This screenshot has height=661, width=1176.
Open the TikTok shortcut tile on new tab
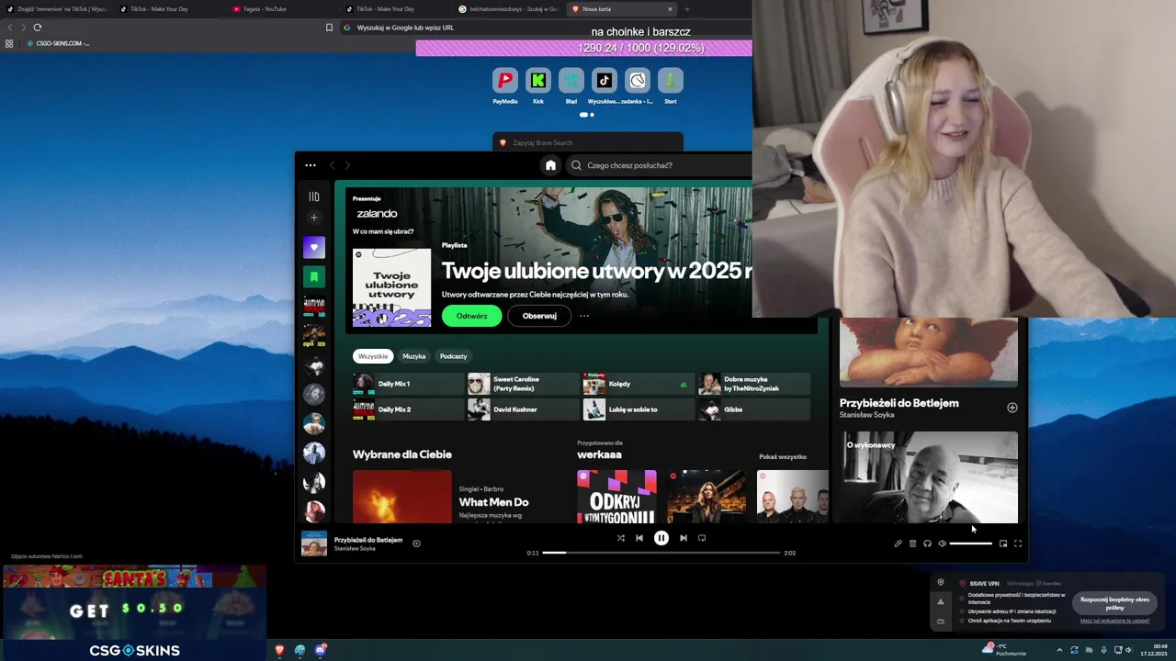604,86
